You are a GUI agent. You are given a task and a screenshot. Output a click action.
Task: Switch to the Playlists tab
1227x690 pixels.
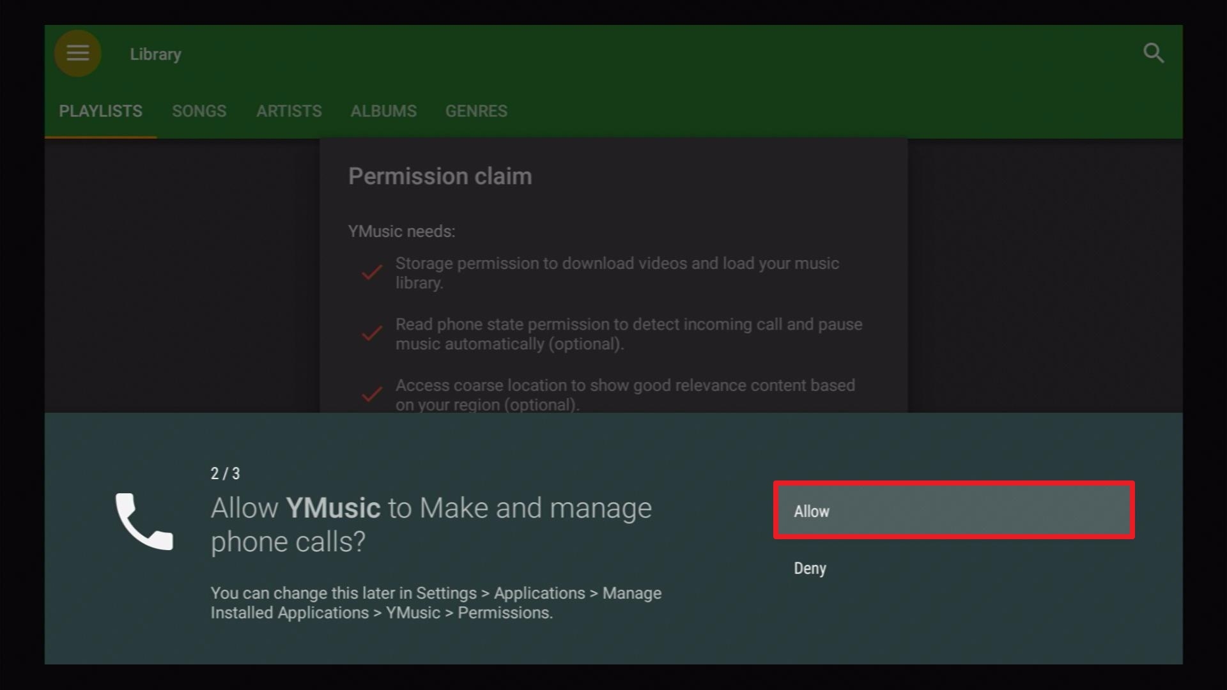(100, 111)
